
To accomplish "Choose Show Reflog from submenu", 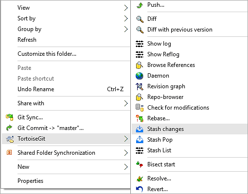I will [190, 54].
